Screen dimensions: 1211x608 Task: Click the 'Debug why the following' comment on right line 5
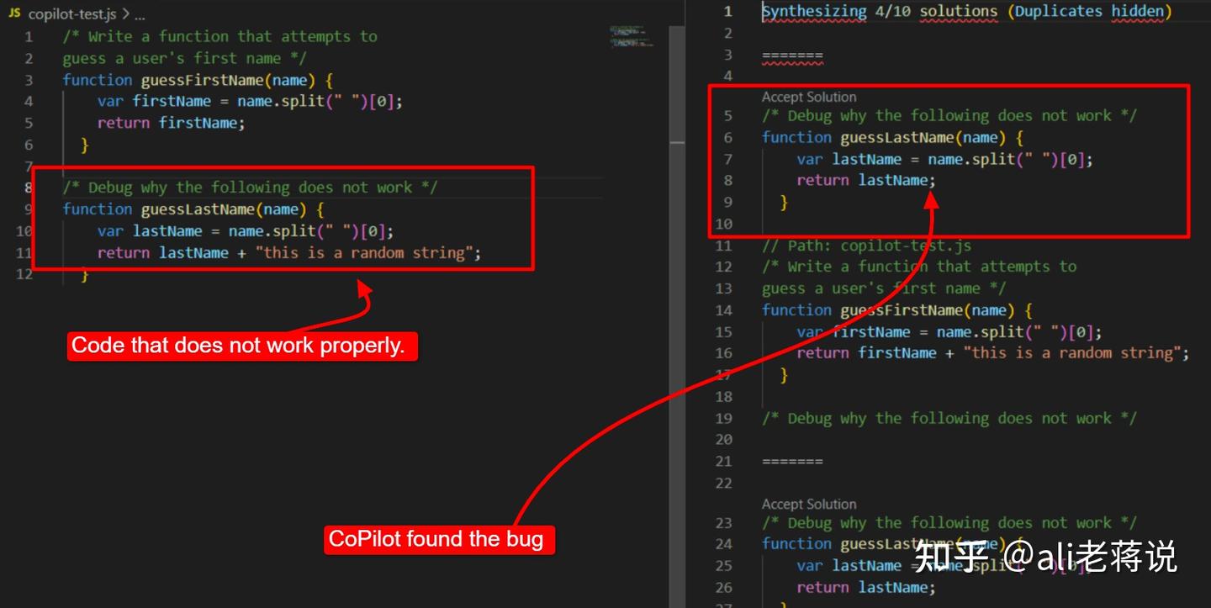point(949,116)
